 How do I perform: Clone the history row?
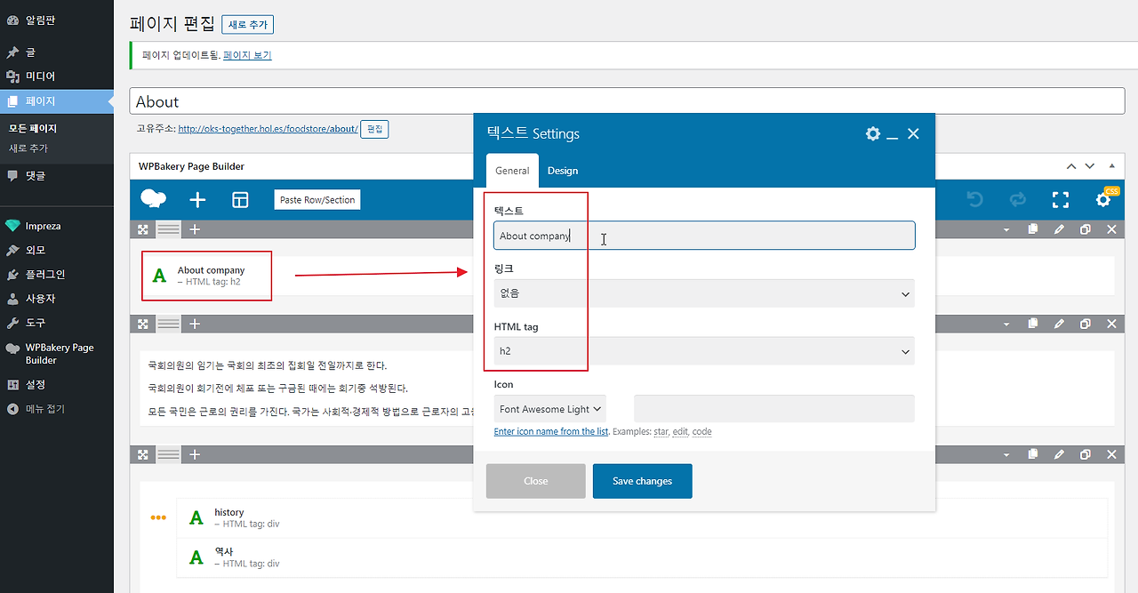pyautogui.click(x=1086, y=454)
